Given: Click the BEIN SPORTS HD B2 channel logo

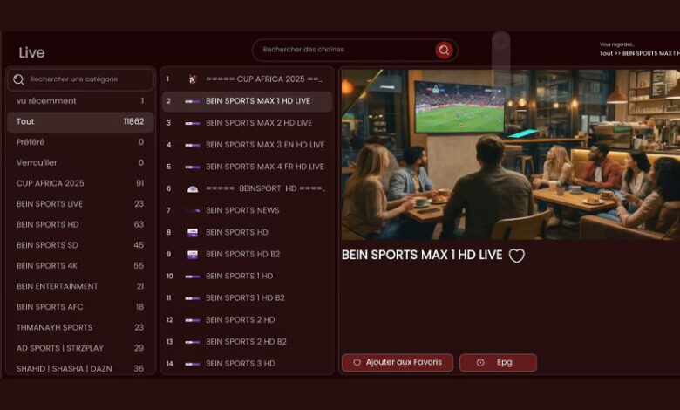Looking at the screenshot, I should pos(193,254).
